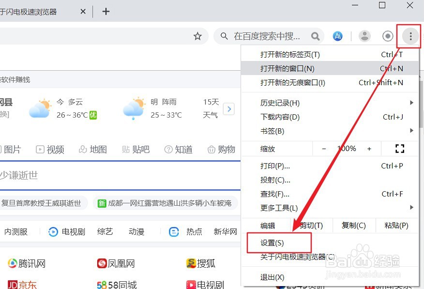Image resolution: width=424 pixels, height=289 pixels.
Task: Open 腾讯网 site link
Action: click(x=27, y=263)
